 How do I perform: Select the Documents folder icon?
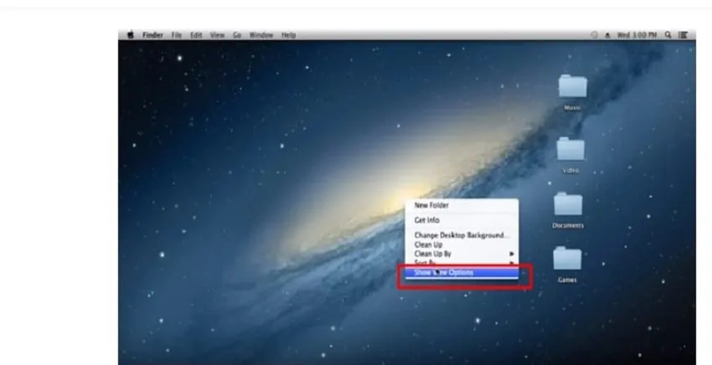568,203
